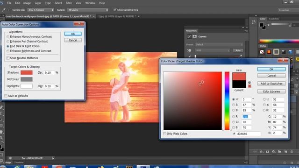299x168 pixels.
Task: Switch to the Swatches tab
Action: click(274, 19)
